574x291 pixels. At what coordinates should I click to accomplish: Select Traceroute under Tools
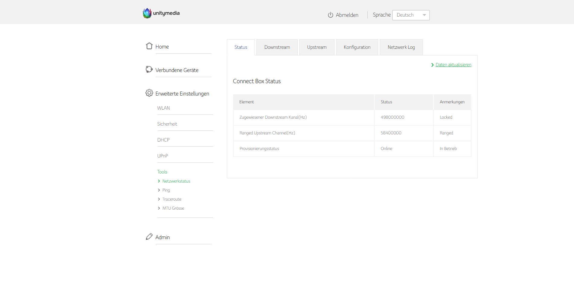coord(172,199)
